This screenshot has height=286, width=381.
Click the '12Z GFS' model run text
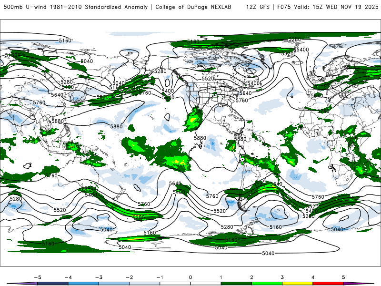258,7
